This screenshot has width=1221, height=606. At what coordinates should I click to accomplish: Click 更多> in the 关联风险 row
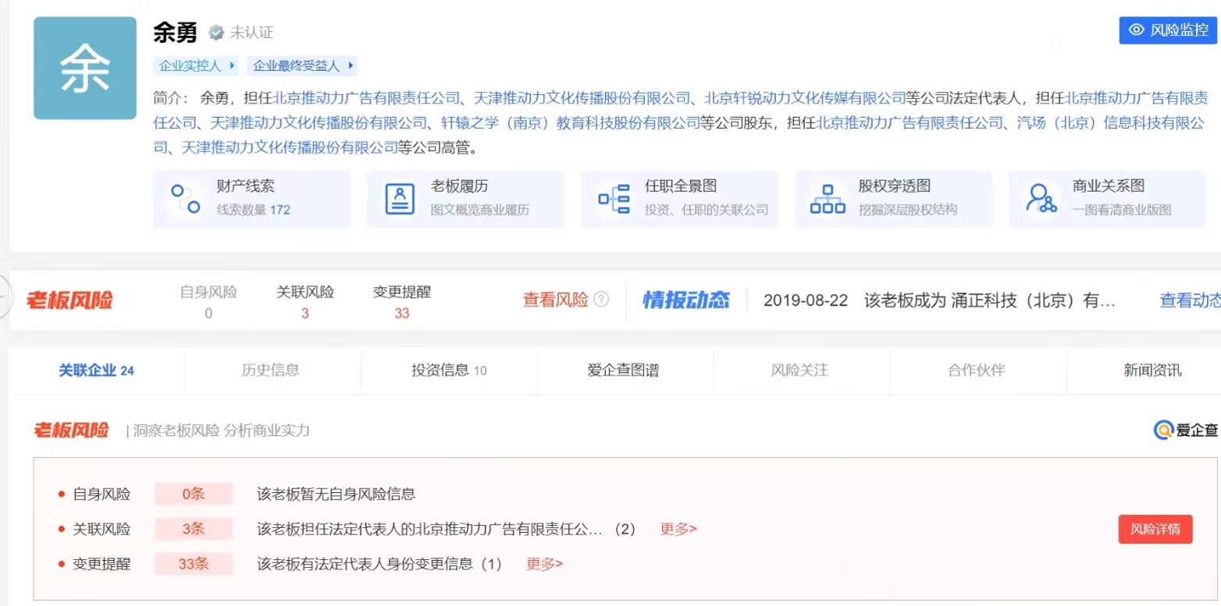(678, 529)
